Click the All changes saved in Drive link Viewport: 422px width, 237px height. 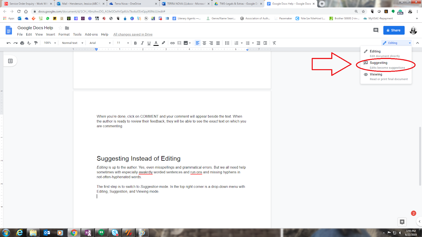(x=133, y=34)
